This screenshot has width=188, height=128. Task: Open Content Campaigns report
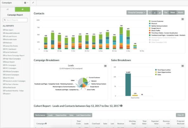coord(11,75)
